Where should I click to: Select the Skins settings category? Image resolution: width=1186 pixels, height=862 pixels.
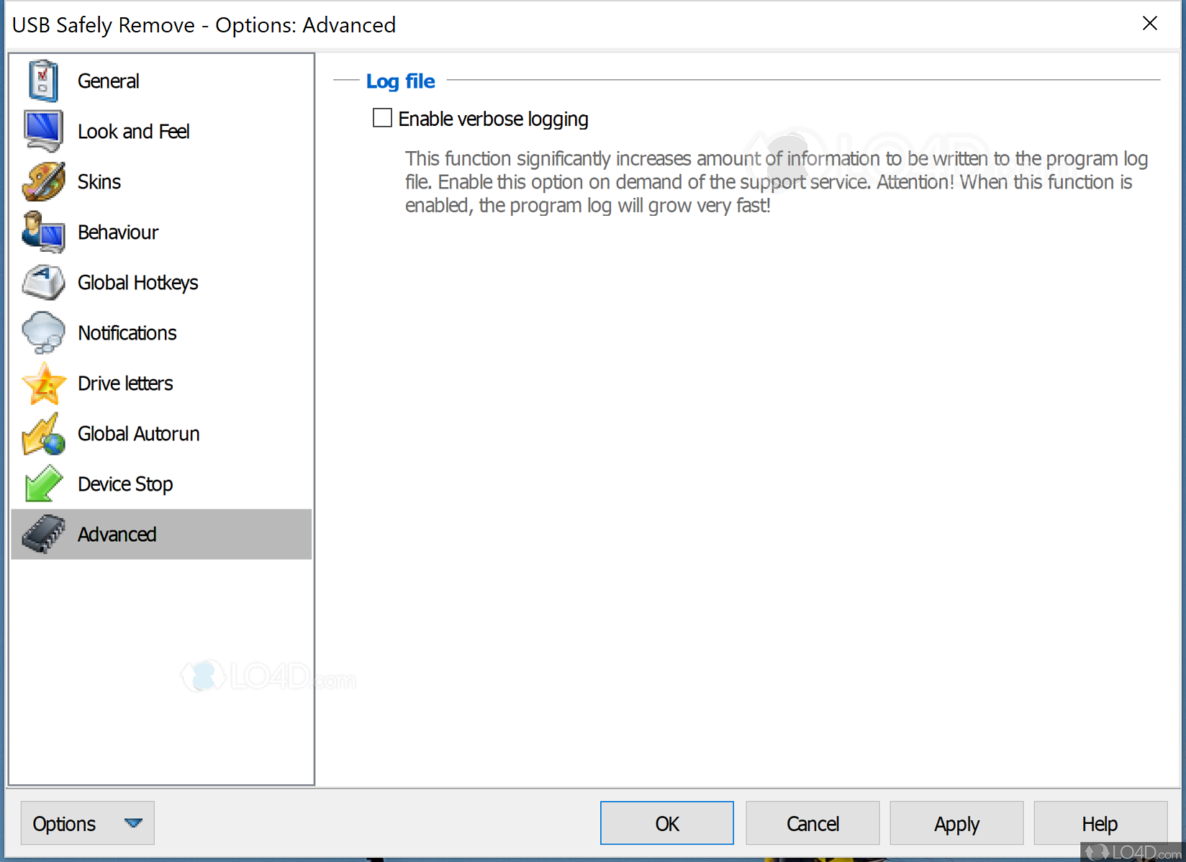(99, 181)
